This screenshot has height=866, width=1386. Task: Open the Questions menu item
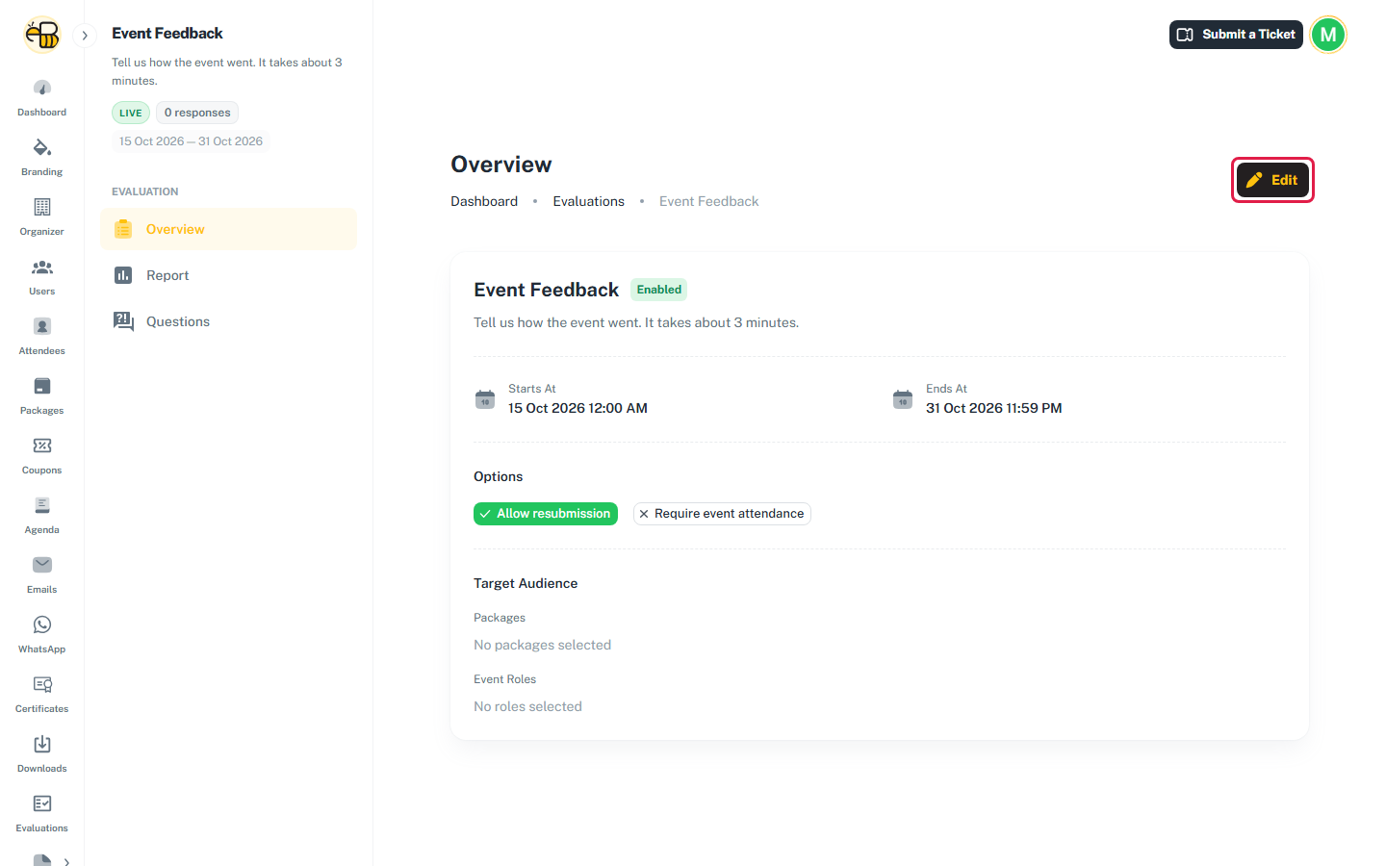(x=229, y=321)
